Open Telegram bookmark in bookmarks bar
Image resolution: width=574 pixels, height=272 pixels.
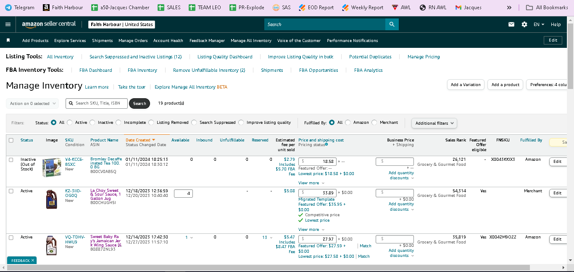[19, 8]
